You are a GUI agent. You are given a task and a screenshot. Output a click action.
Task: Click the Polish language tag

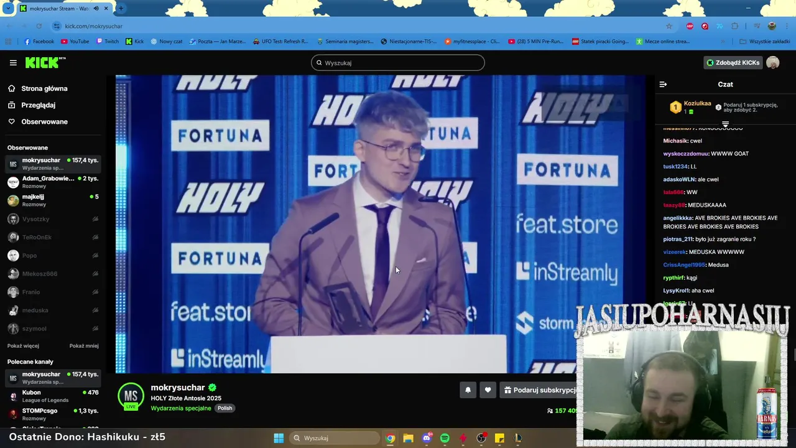pyautogui.click(x=224, y=408)
